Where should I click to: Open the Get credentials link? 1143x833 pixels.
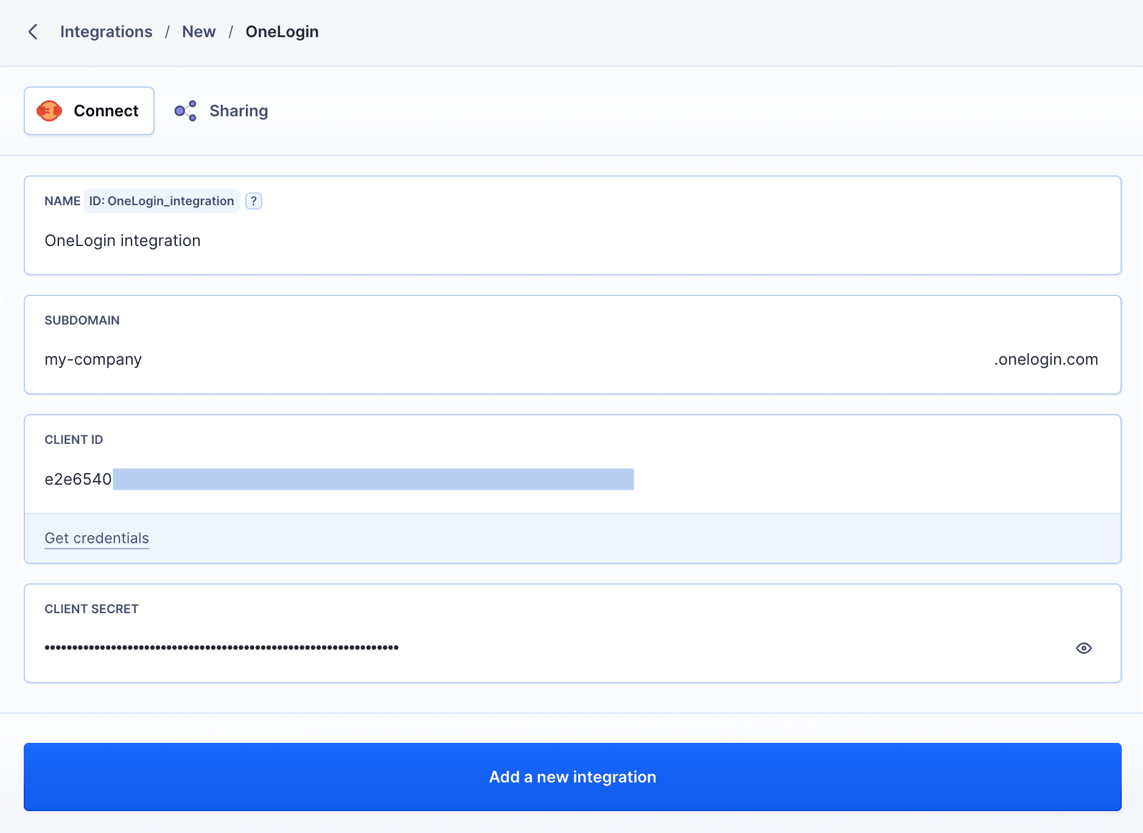click(x=97, y=538)
